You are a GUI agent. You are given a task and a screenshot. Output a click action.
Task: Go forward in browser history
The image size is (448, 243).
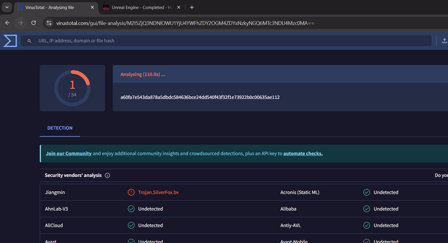click(20, 23)
